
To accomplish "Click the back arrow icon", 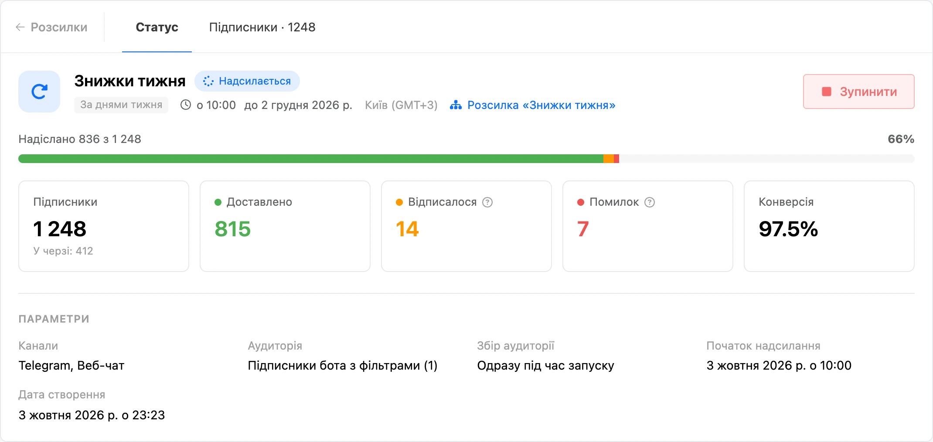I will click(x=20, y=27).
